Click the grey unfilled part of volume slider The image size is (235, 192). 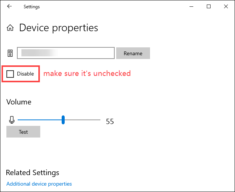click(x=83, y=120)
